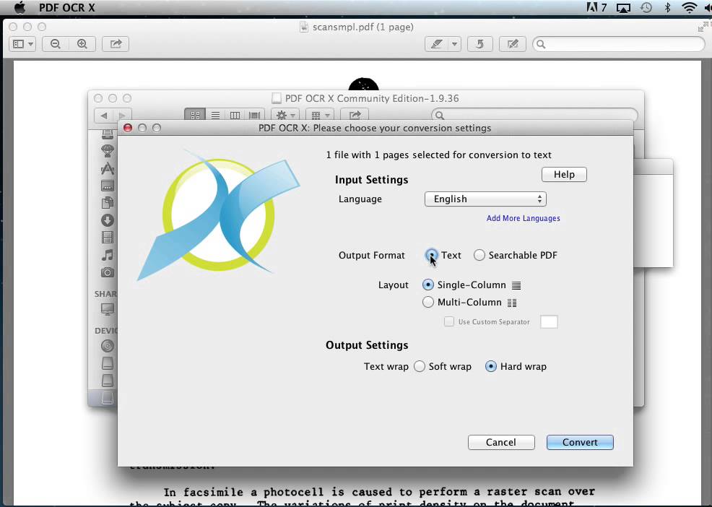This screenshot has height=507, width=712.
Task: Rotate the page in Preview toolbar
Action: click(480, 44)
